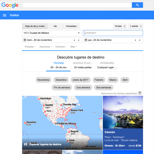
Task: Select Viaje de ida y vuelta option
Action: [x=35, y=26]
